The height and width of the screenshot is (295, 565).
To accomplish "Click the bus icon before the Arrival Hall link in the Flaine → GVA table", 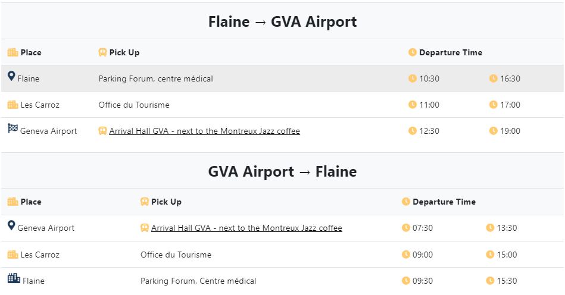I will coord(102,131).
